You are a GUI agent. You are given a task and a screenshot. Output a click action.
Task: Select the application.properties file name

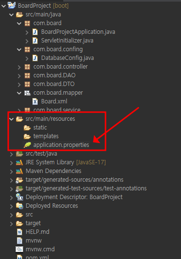click(x=61, y=145)
